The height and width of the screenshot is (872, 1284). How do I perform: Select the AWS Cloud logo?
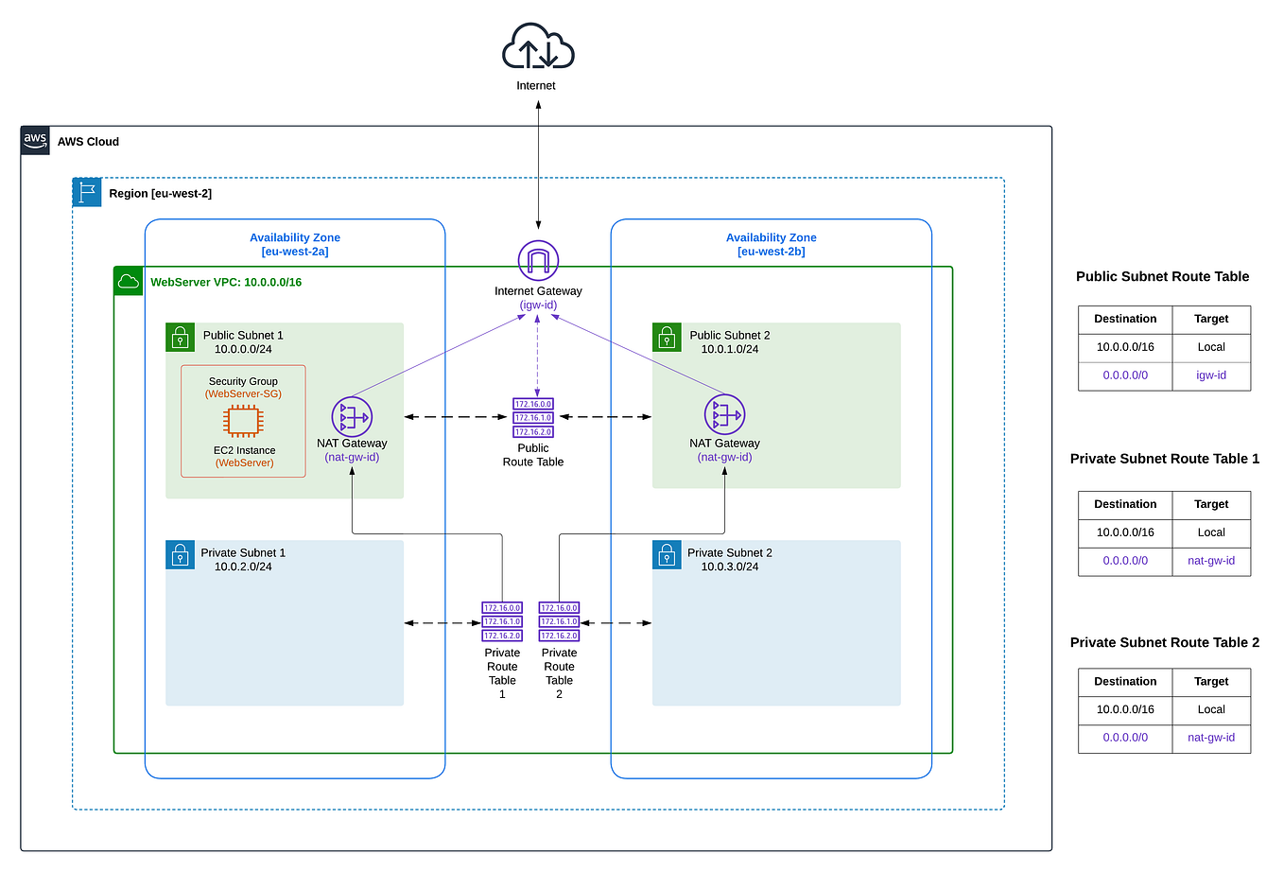click(x=35, y=139)
